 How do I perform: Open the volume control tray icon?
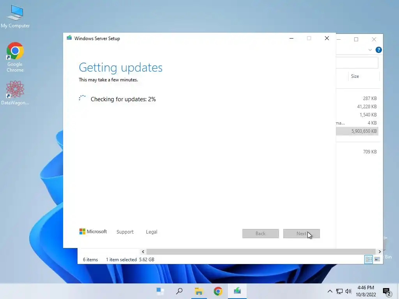[x=348, y=291]
